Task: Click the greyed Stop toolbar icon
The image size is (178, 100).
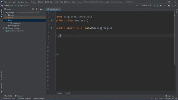Action: pos(164,6)
